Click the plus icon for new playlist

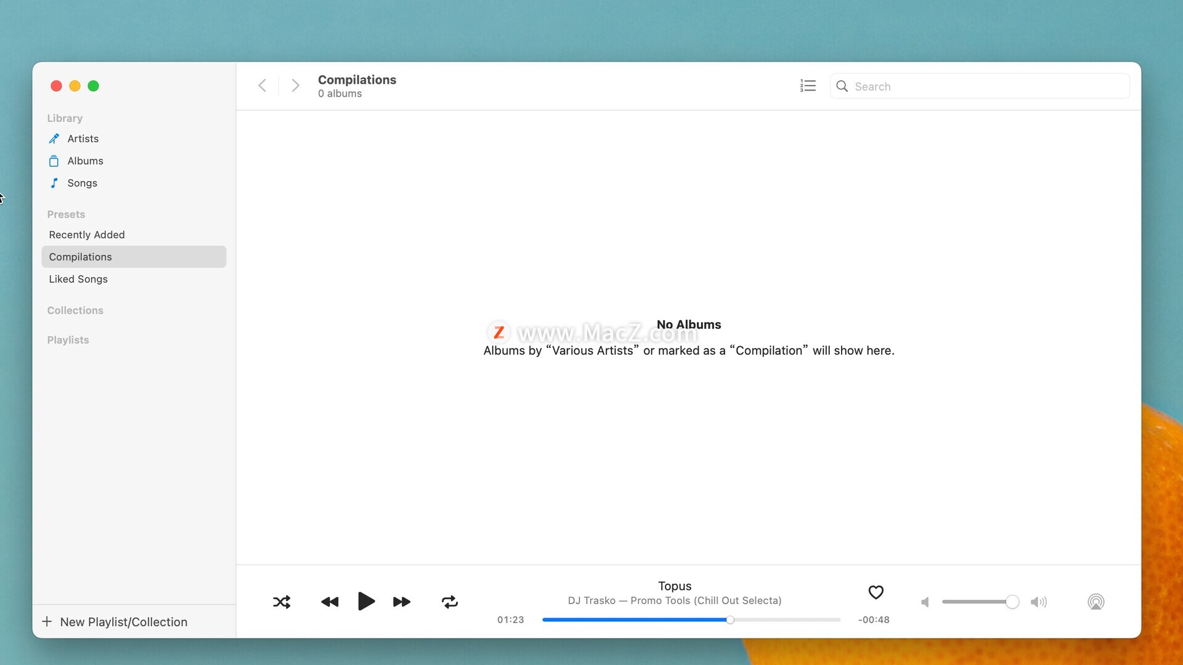click(x=47, y=622)
